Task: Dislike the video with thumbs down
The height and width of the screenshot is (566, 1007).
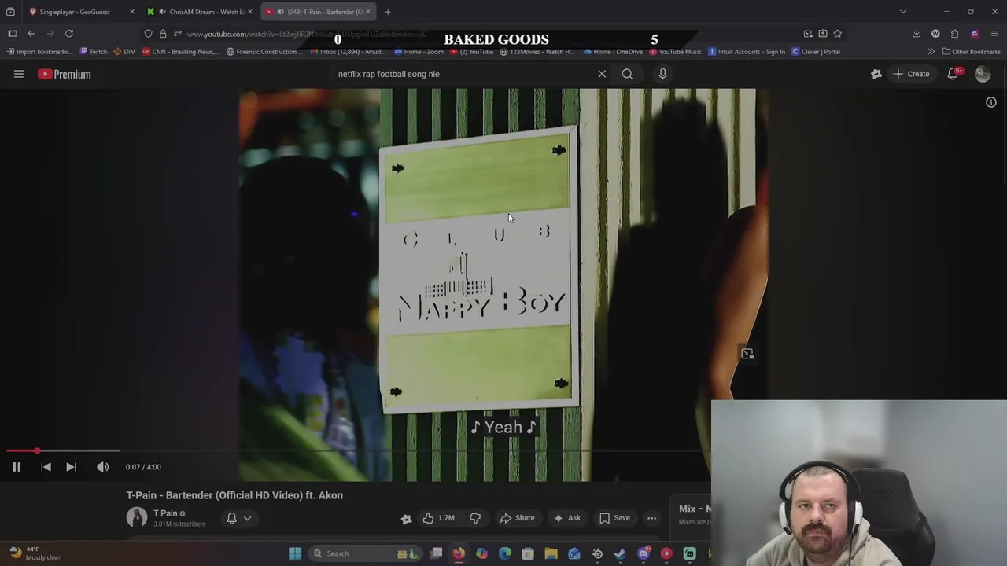Action: pyautogui.click(x=475, y=518)
